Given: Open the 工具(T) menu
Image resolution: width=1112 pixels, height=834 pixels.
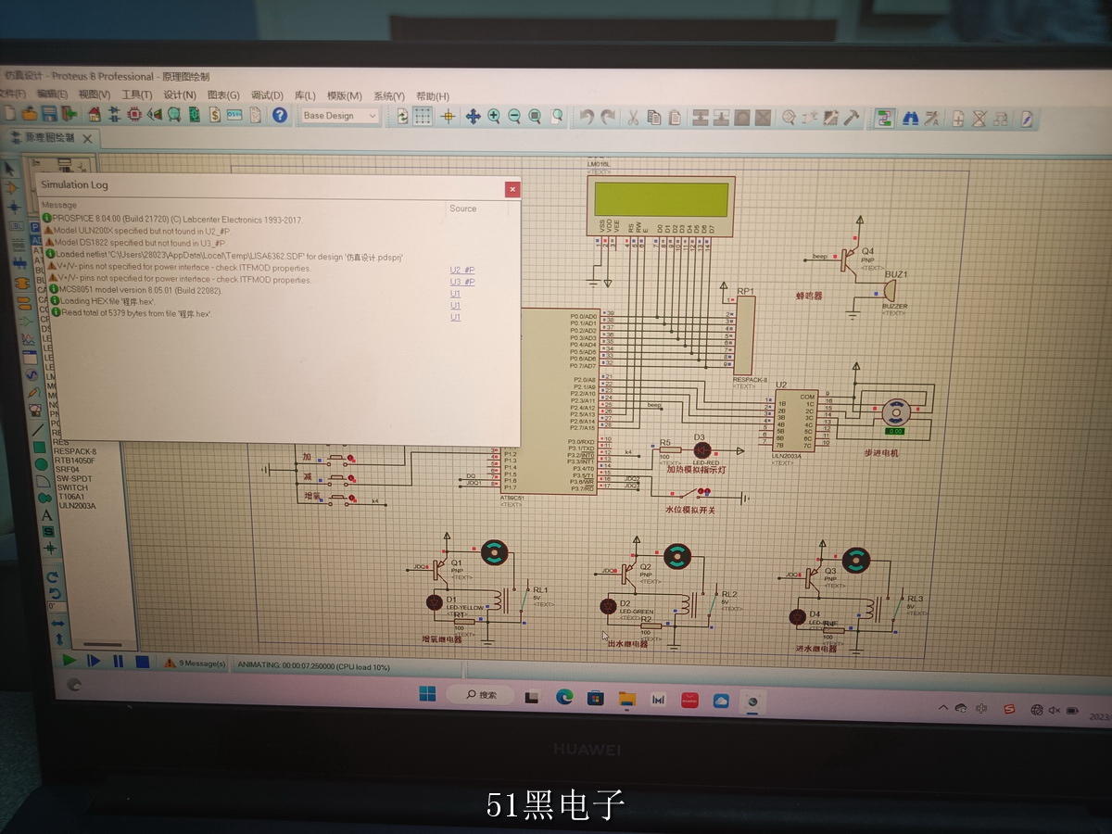Looking at the screenshot, I should pyautogui.click(x=136, y=95).
